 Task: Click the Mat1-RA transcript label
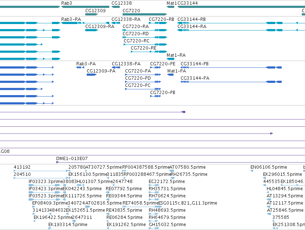(176, 55)
